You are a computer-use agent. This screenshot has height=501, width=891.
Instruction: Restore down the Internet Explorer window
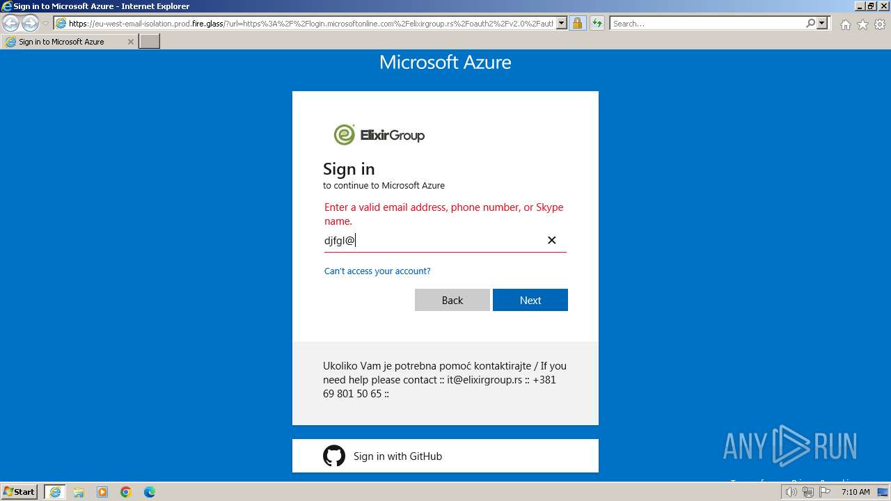(x=871, y=6)
